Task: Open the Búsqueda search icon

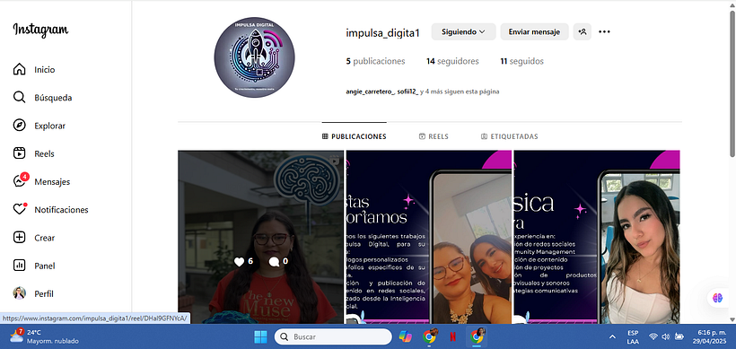Action: click(19, 98)
